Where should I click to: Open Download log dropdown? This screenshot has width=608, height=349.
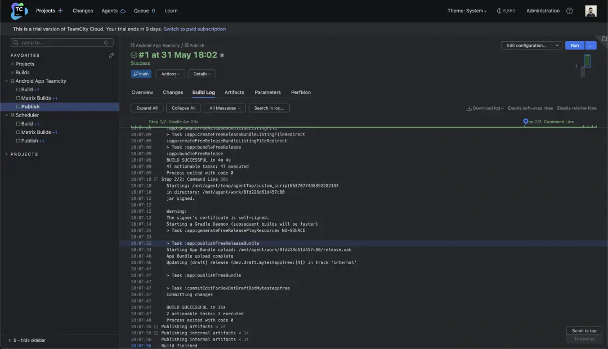pos(485,108)
